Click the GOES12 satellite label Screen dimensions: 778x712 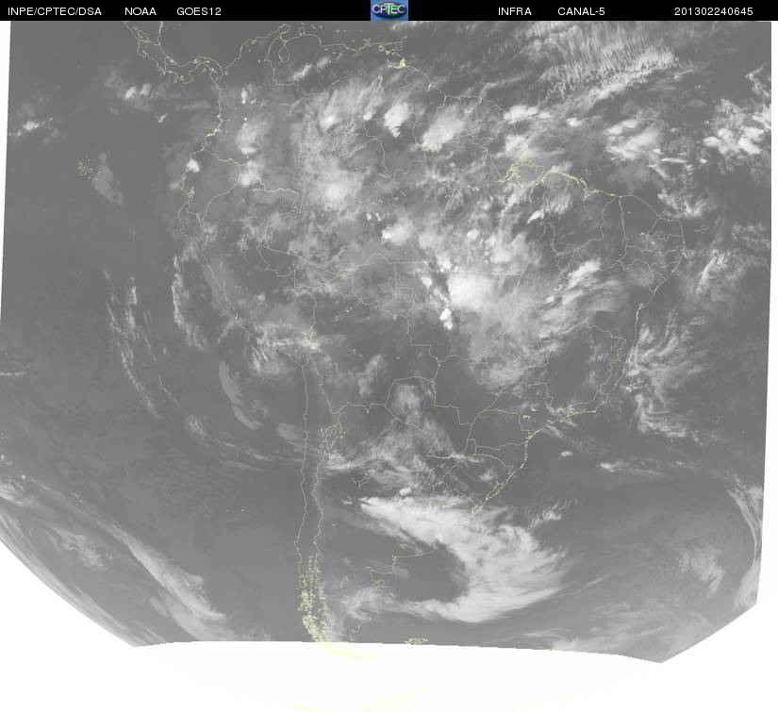click(199, 11)
